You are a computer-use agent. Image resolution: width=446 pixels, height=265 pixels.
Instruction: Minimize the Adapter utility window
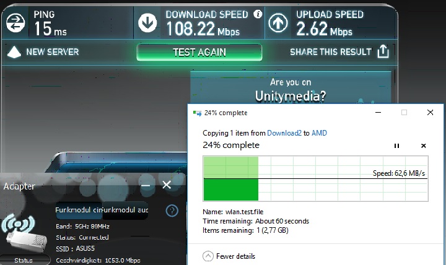[x=146, y=186]
